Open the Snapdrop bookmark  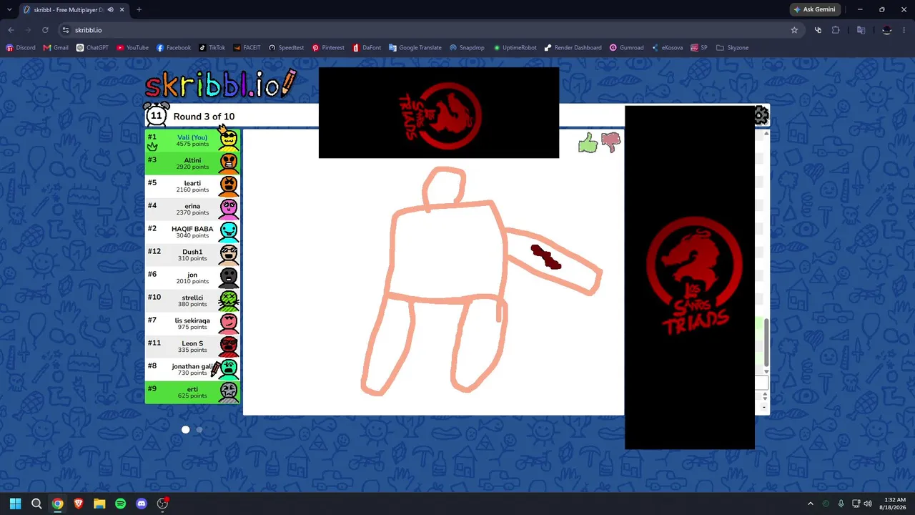(467, 48)
